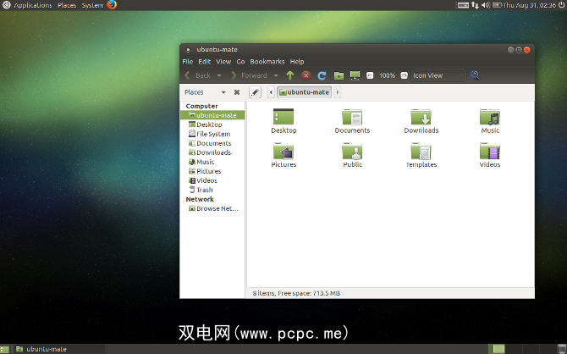Image resolution: width=567 pixels, height=354 pixels.
Task: Click the 100% zoom level label
Action: click(x=387, y=75)
